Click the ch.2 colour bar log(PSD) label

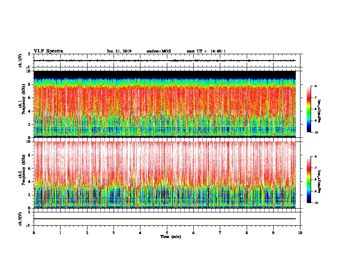click(x=320, y=181)
